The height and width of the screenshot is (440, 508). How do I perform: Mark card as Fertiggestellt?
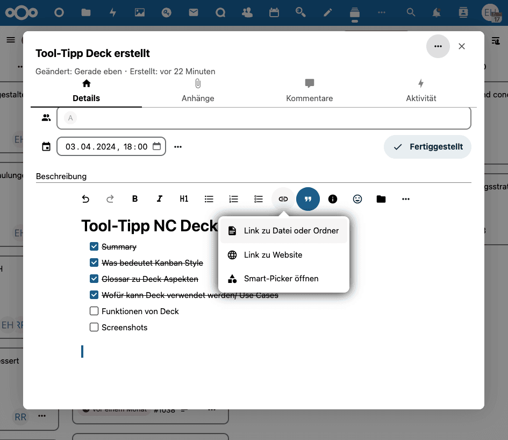point(427,147)
